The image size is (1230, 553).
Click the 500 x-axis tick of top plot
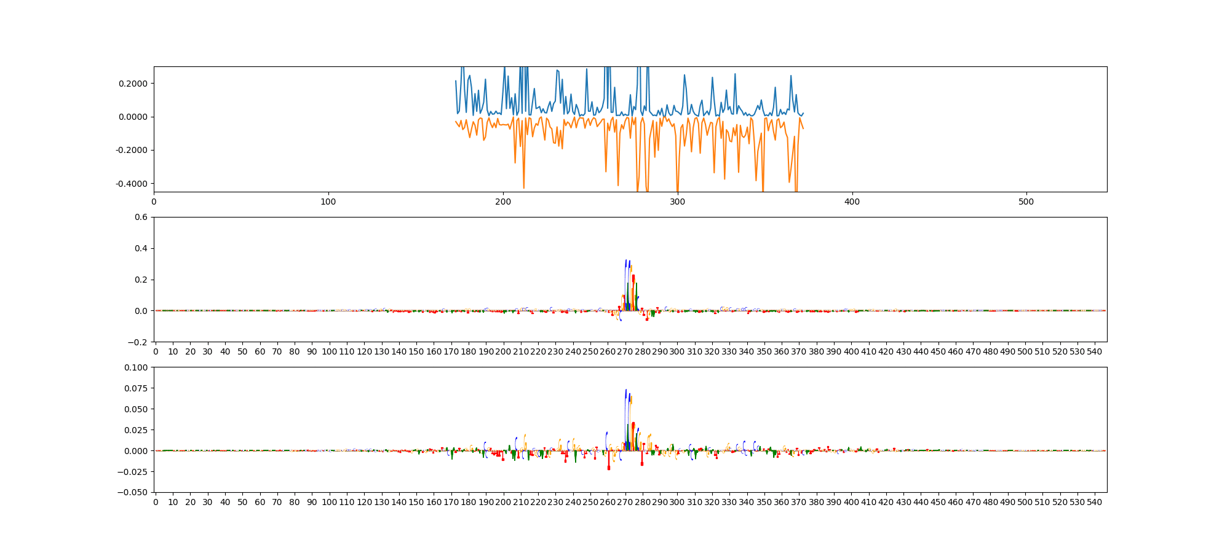1026,201
